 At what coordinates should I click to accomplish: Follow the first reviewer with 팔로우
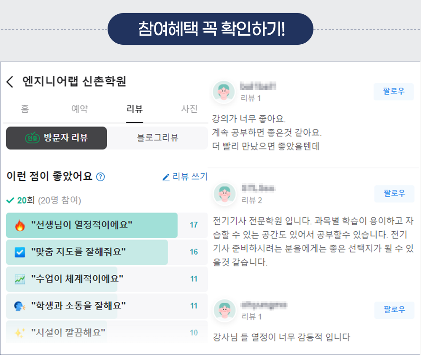click(x=394, y=92)
